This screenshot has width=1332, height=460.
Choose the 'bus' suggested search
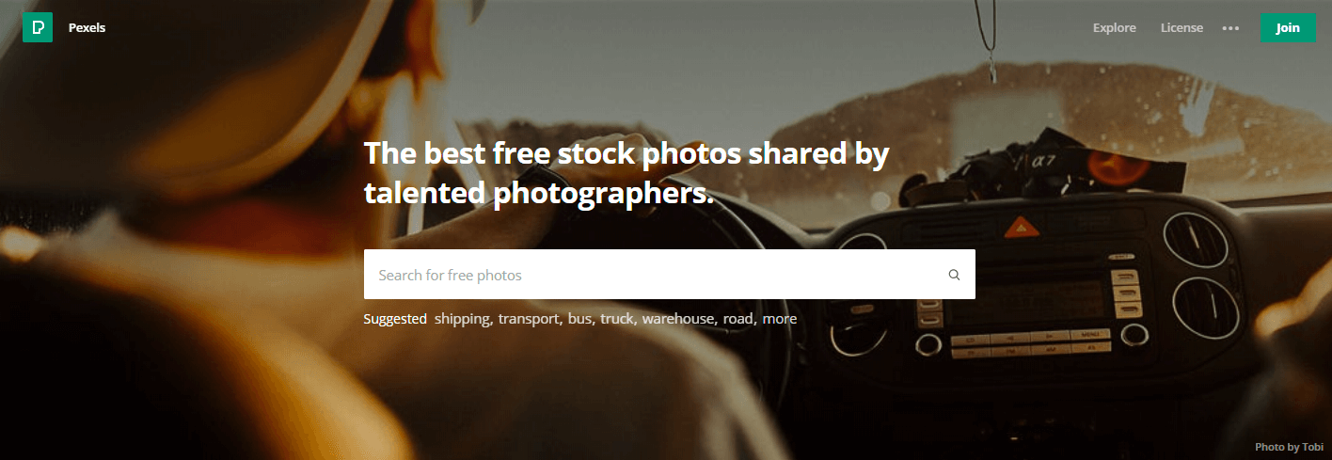pos(579,319)
